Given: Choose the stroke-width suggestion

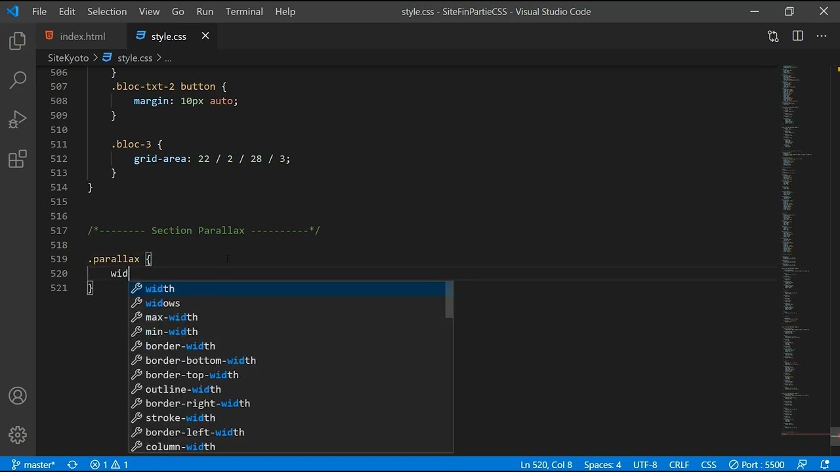Looking at the screenshot, I should pyautogui.click(x=287, y=418).
